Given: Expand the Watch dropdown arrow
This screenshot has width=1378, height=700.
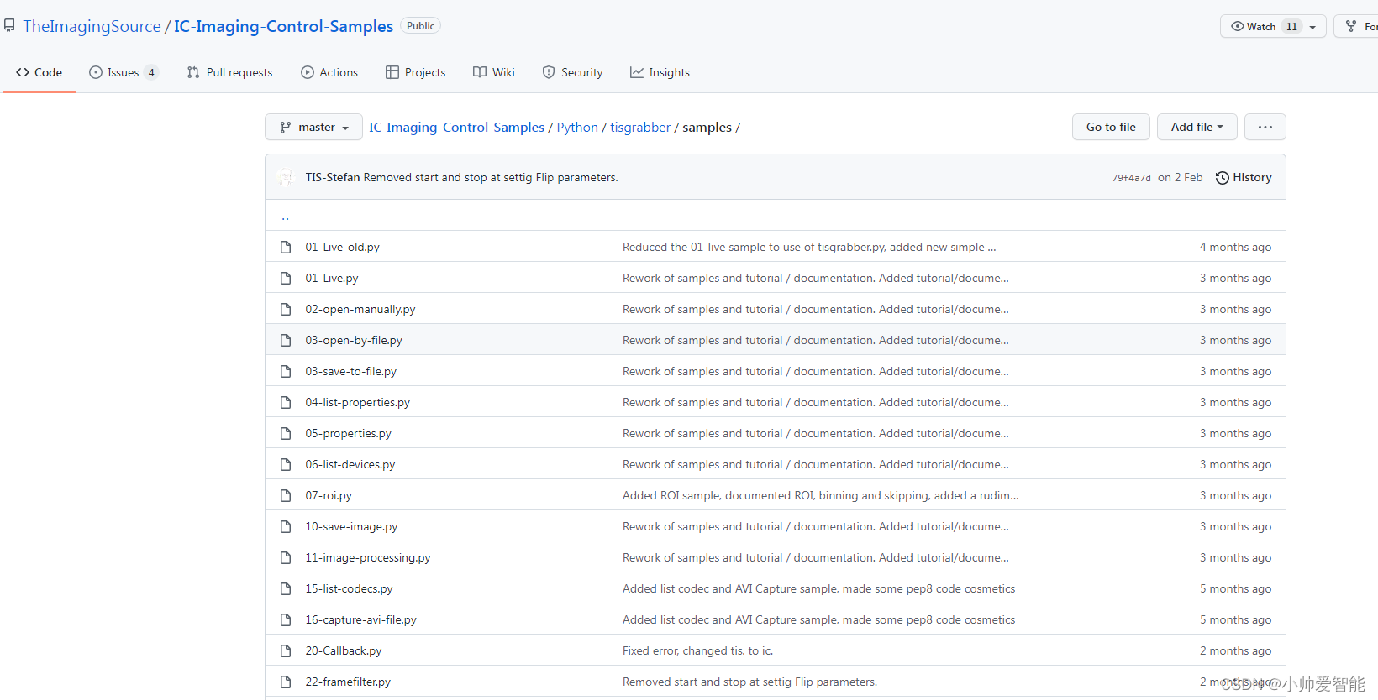Looking at the screenshot, I should (x=1313, y=26).
